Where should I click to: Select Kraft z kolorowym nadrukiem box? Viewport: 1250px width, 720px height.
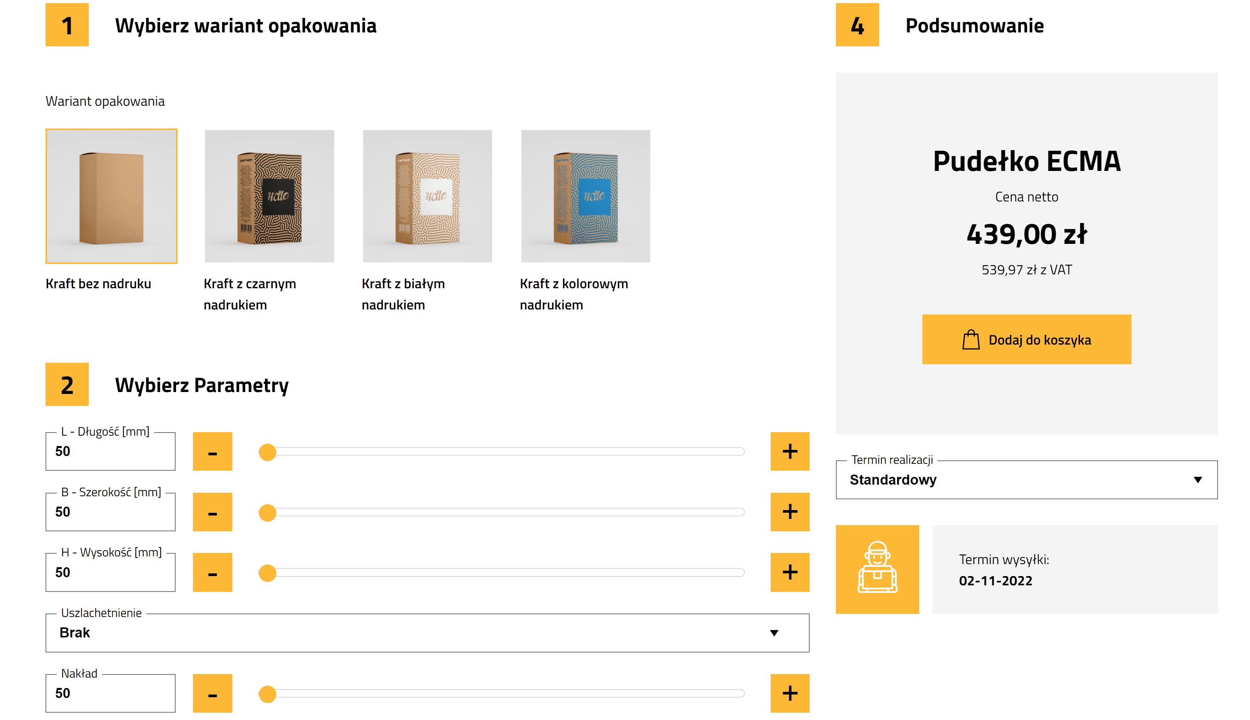click(585, 196)
